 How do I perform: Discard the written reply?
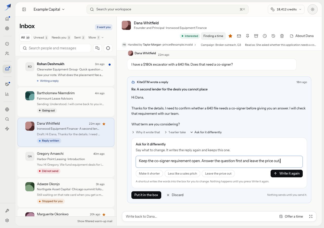[x=175, y=195]
